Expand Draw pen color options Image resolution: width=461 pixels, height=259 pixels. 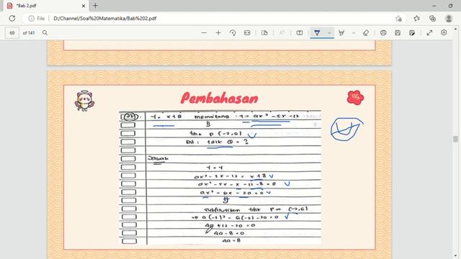[329, 33]
